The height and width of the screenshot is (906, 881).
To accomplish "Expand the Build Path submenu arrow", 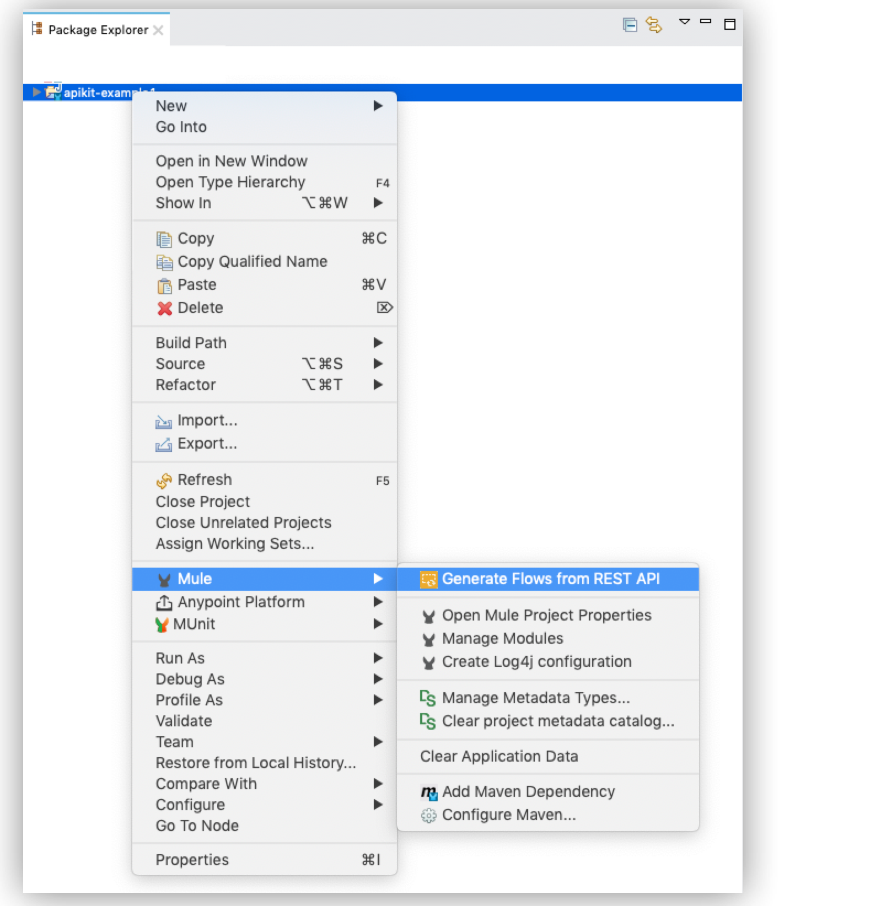I will 378,343.
